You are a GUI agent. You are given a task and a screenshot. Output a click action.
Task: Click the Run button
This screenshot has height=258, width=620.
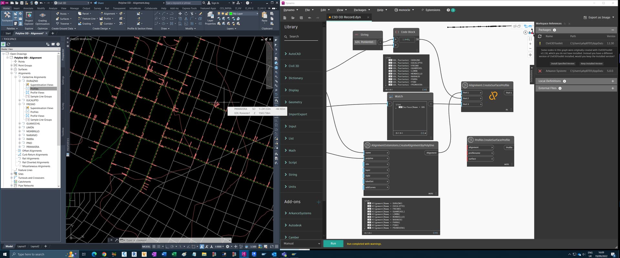click(333, 244)
